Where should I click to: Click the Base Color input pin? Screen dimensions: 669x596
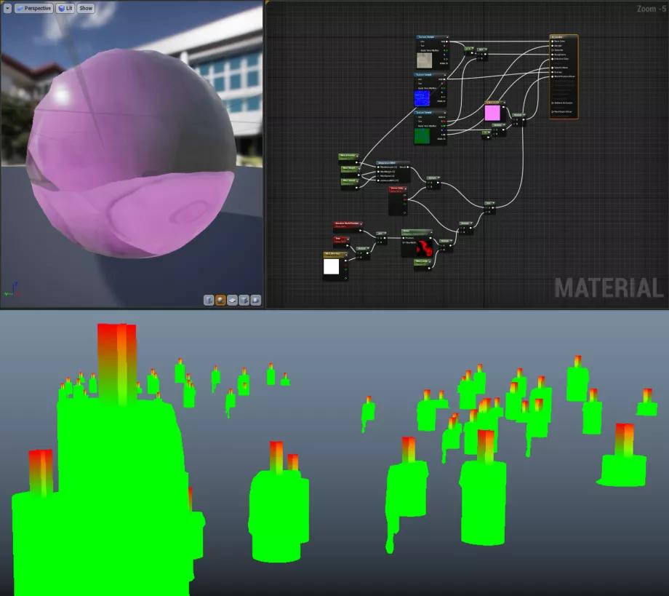[x=553, y=41]
